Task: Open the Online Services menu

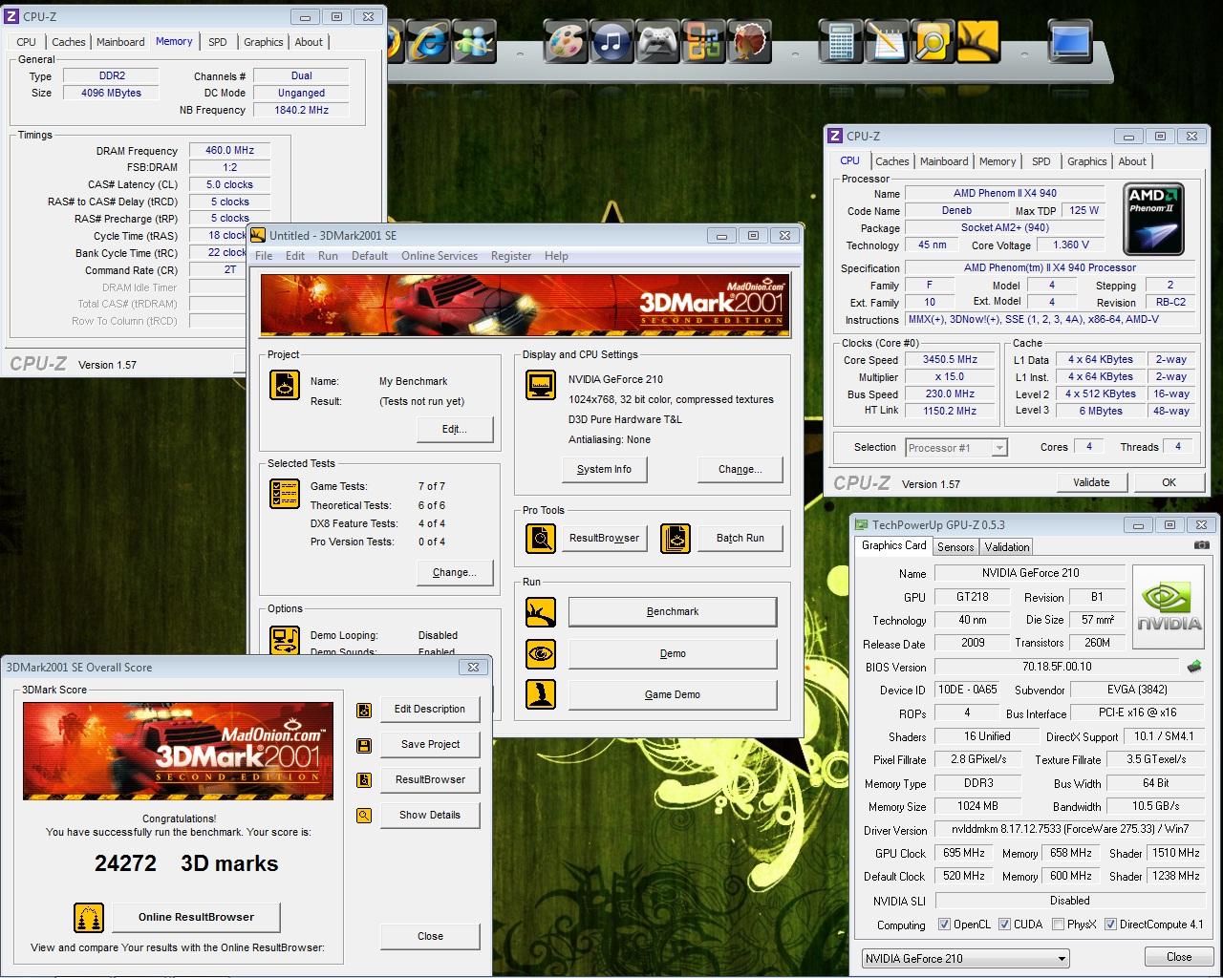Action: 440,256
